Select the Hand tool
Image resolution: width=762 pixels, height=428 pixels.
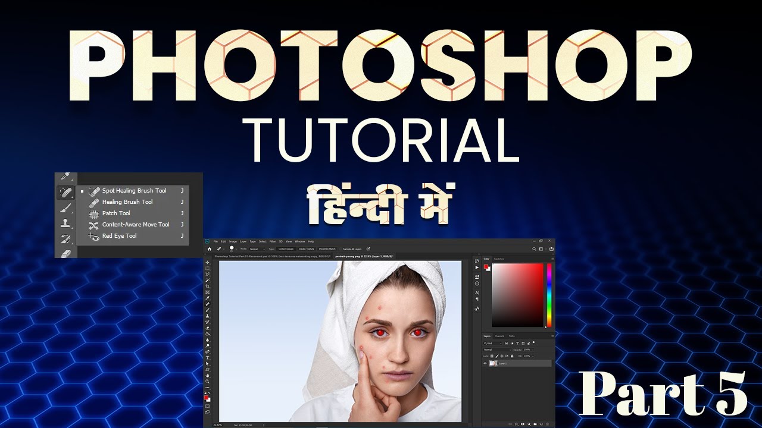click(207, 376)
